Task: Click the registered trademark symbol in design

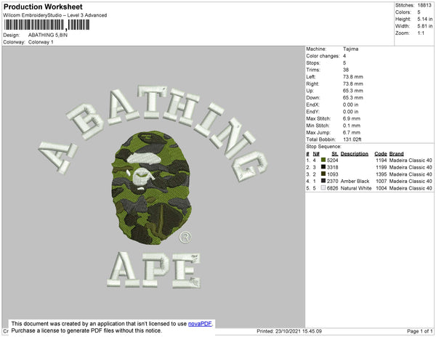Action: pyautogui.click(x=185, y=237)
